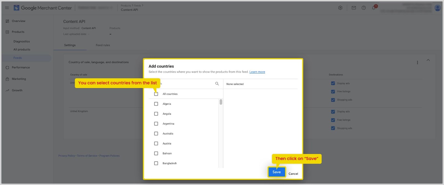444x185 pixels.
Task: Click the search magnifier in country list
Action: [217, 84]
